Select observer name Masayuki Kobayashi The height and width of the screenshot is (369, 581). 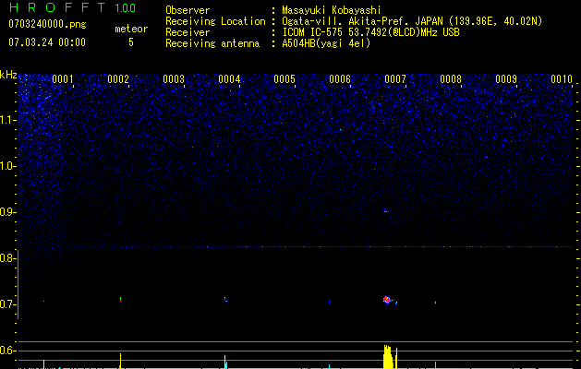332,10
